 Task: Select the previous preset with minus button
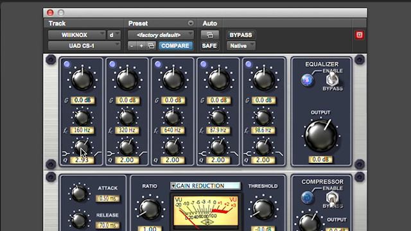132,46
